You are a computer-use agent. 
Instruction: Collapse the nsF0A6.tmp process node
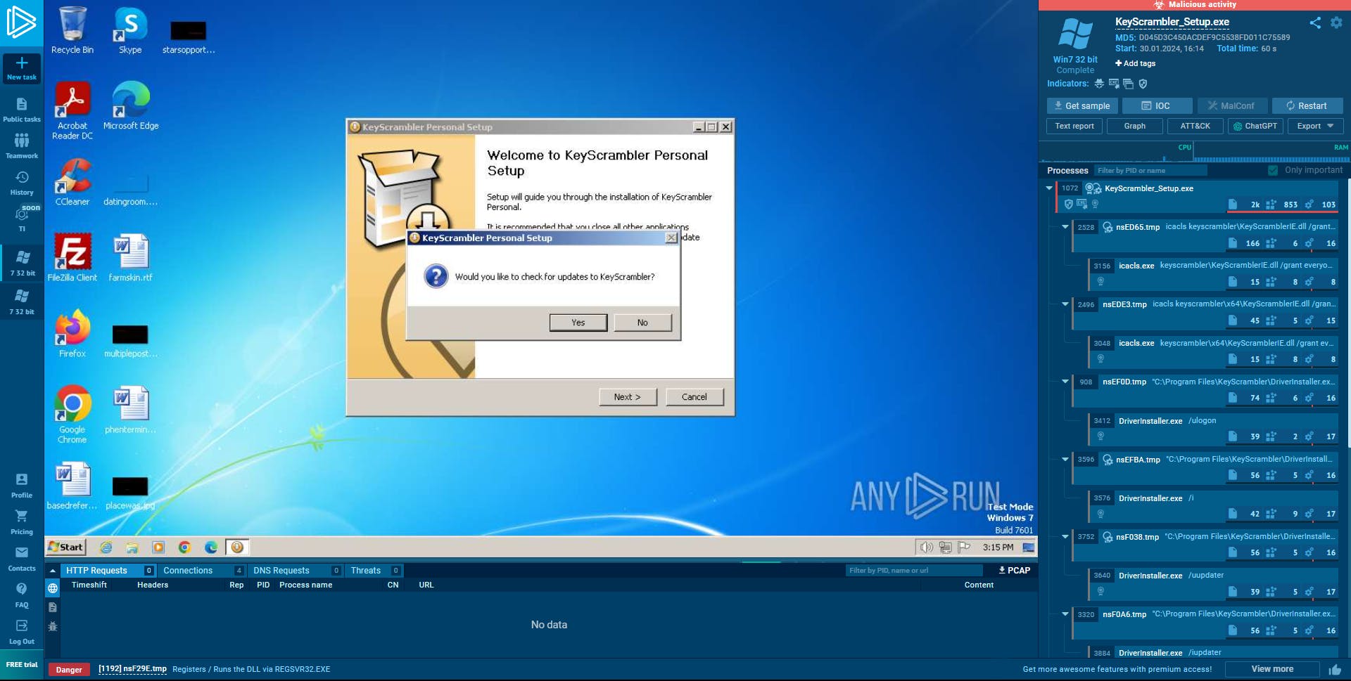tap(1065, 614)
